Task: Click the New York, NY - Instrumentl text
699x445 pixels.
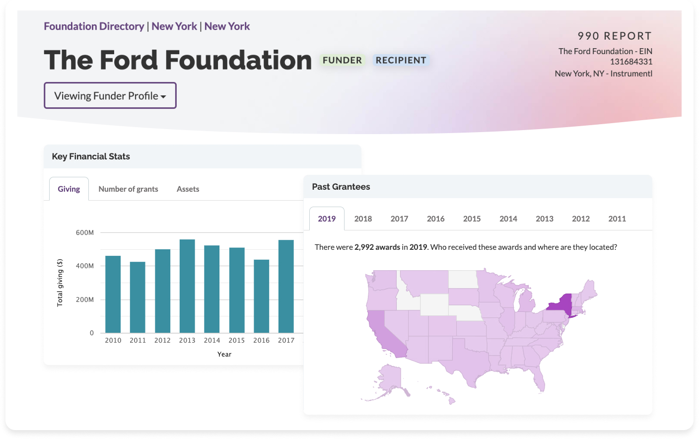Action: (x=604, y=74)
